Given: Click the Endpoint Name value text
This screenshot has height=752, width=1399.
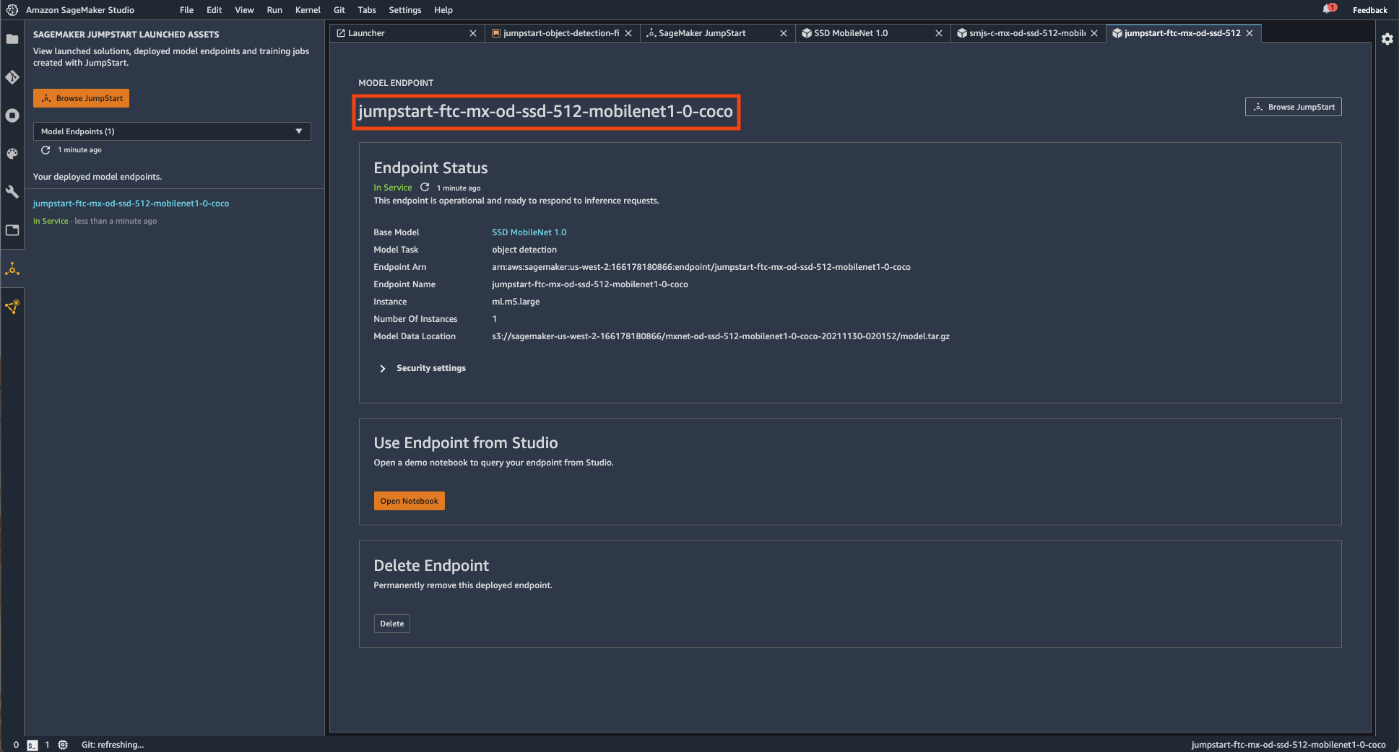Looking at the screenshot, I should [x=590, y=284].
